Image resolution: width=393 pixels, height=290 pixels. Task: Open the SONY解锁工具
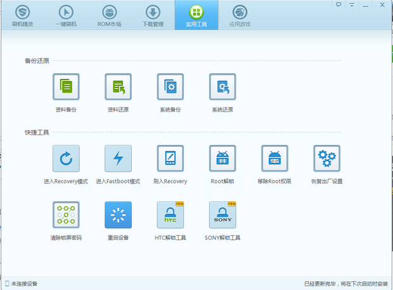click(222, 215)
